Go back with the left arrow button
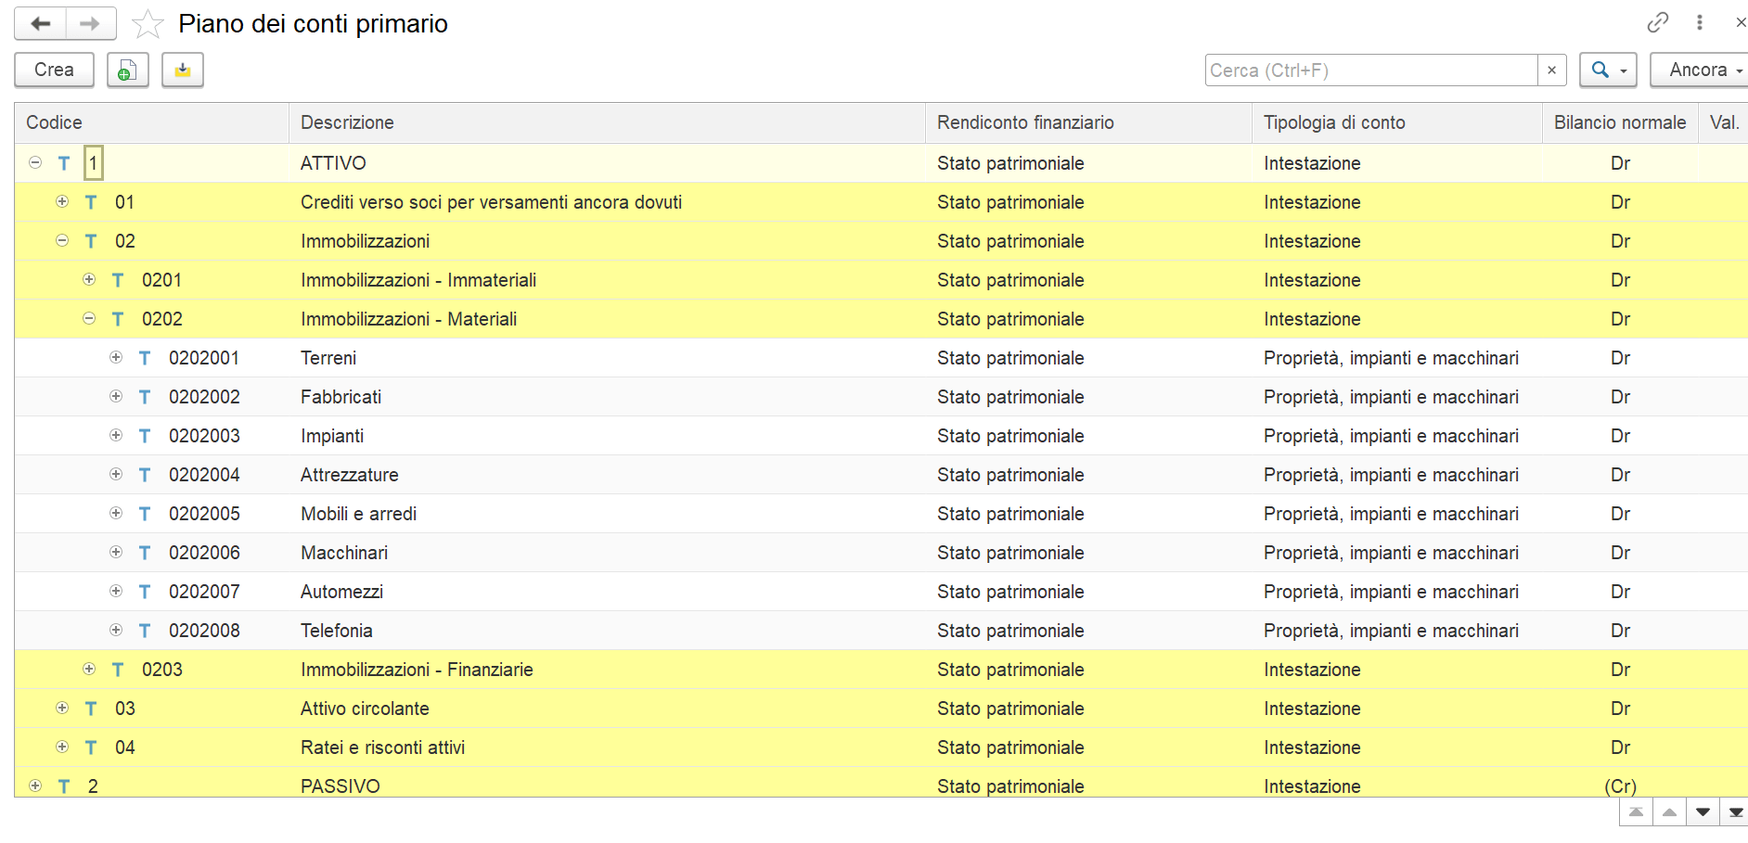This screenshot has height=843, width=1748. tap(40, 23)
